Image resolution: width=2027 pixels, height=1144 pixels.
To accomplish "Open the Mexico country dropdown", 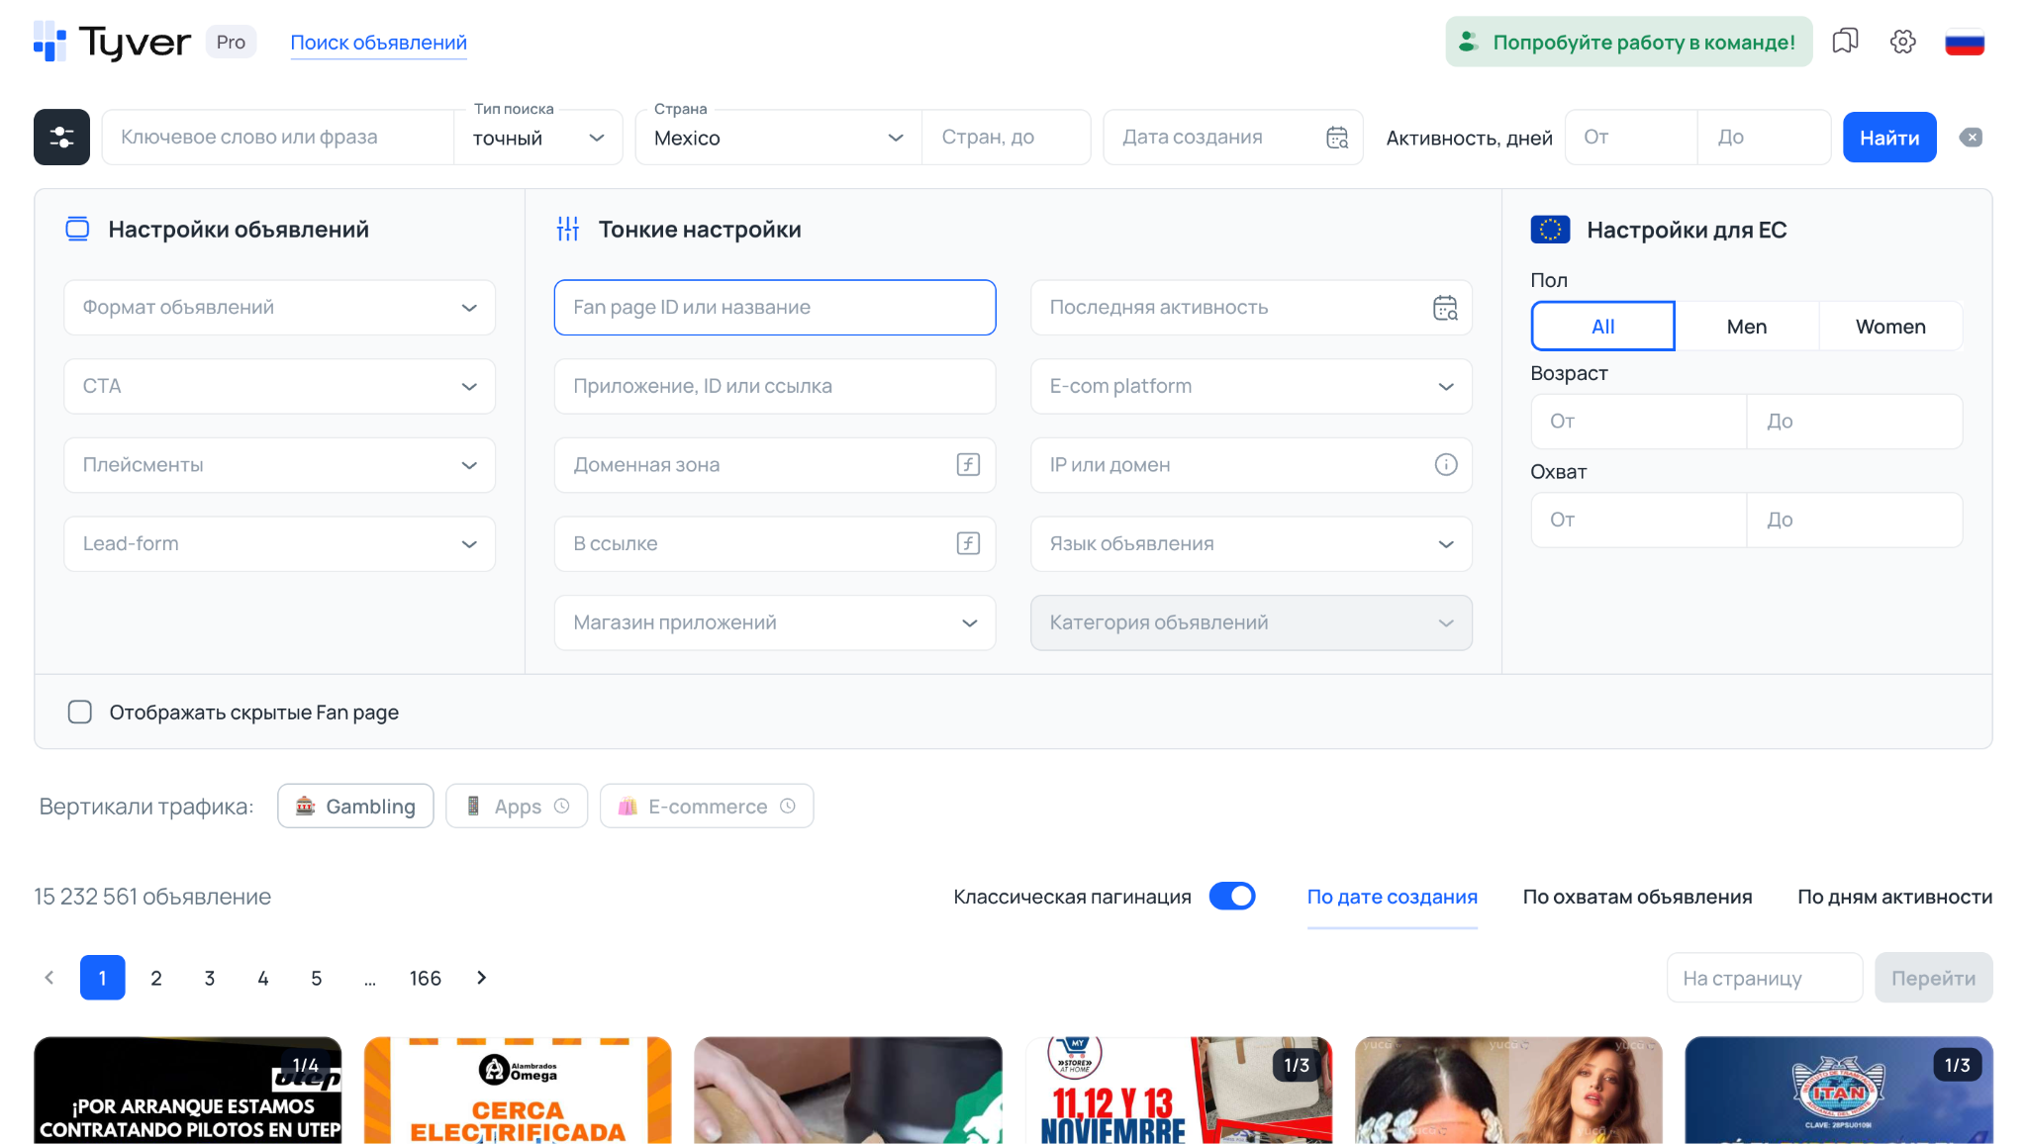I will coord(777,137).
